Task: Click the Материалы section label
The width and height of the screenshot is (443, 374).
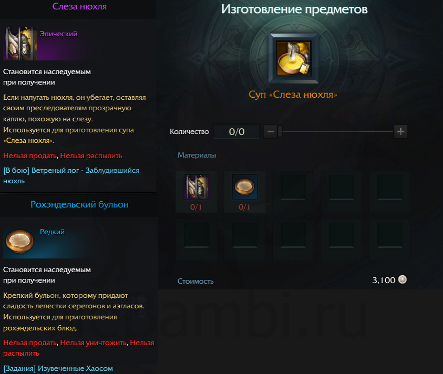Action: [197, 155]
